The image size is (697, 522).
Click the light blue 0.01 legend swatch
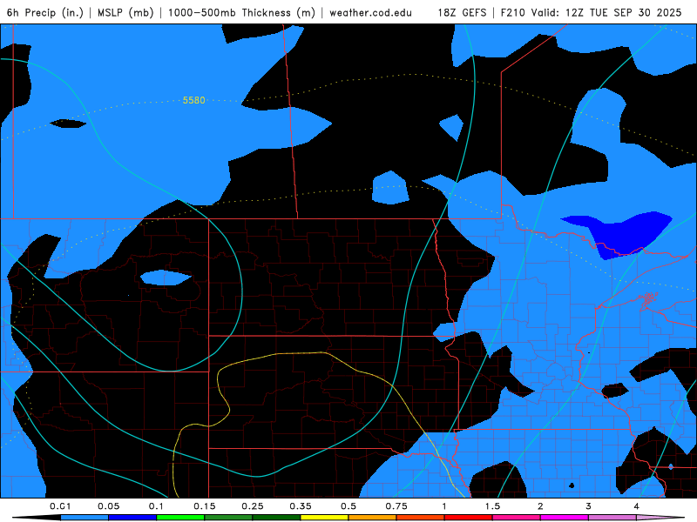coord(85,518)
